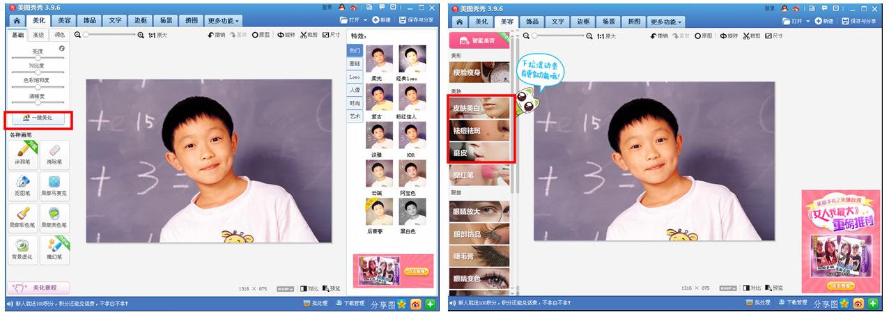Apply the 黑白色 effect thumbnail

pyautogui.click(x=412, y=212)
